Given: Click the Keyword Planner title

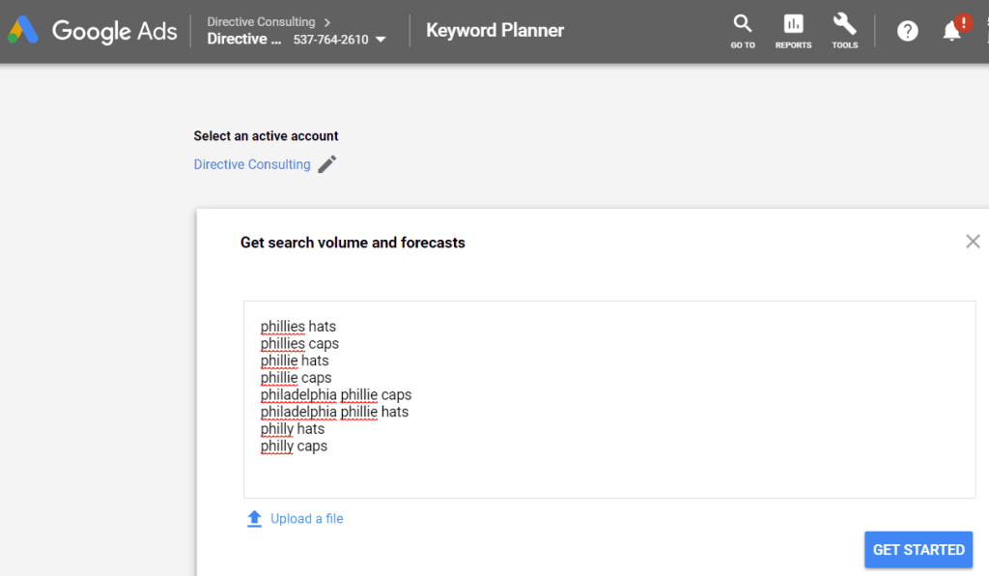Looking at the screenshot, I should [x=494, y=30].
